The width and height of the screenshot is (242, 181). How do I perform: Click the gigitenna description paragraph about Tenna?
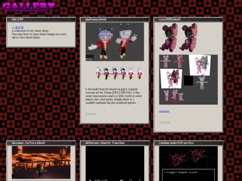[x=113, y=96]
